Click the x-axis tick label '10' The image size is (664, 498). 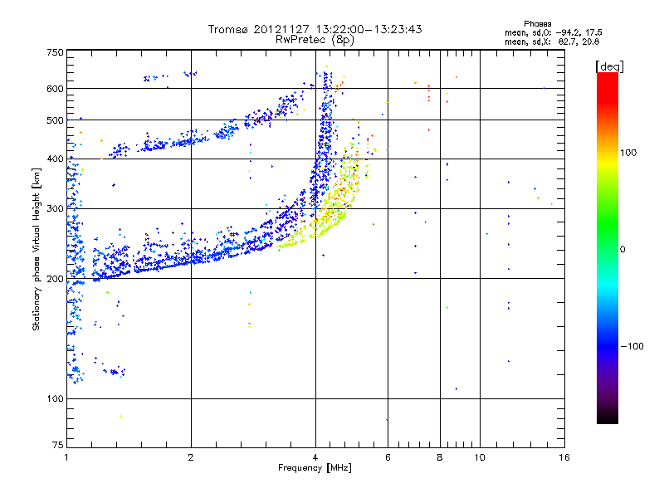click(x=480, y=457)
